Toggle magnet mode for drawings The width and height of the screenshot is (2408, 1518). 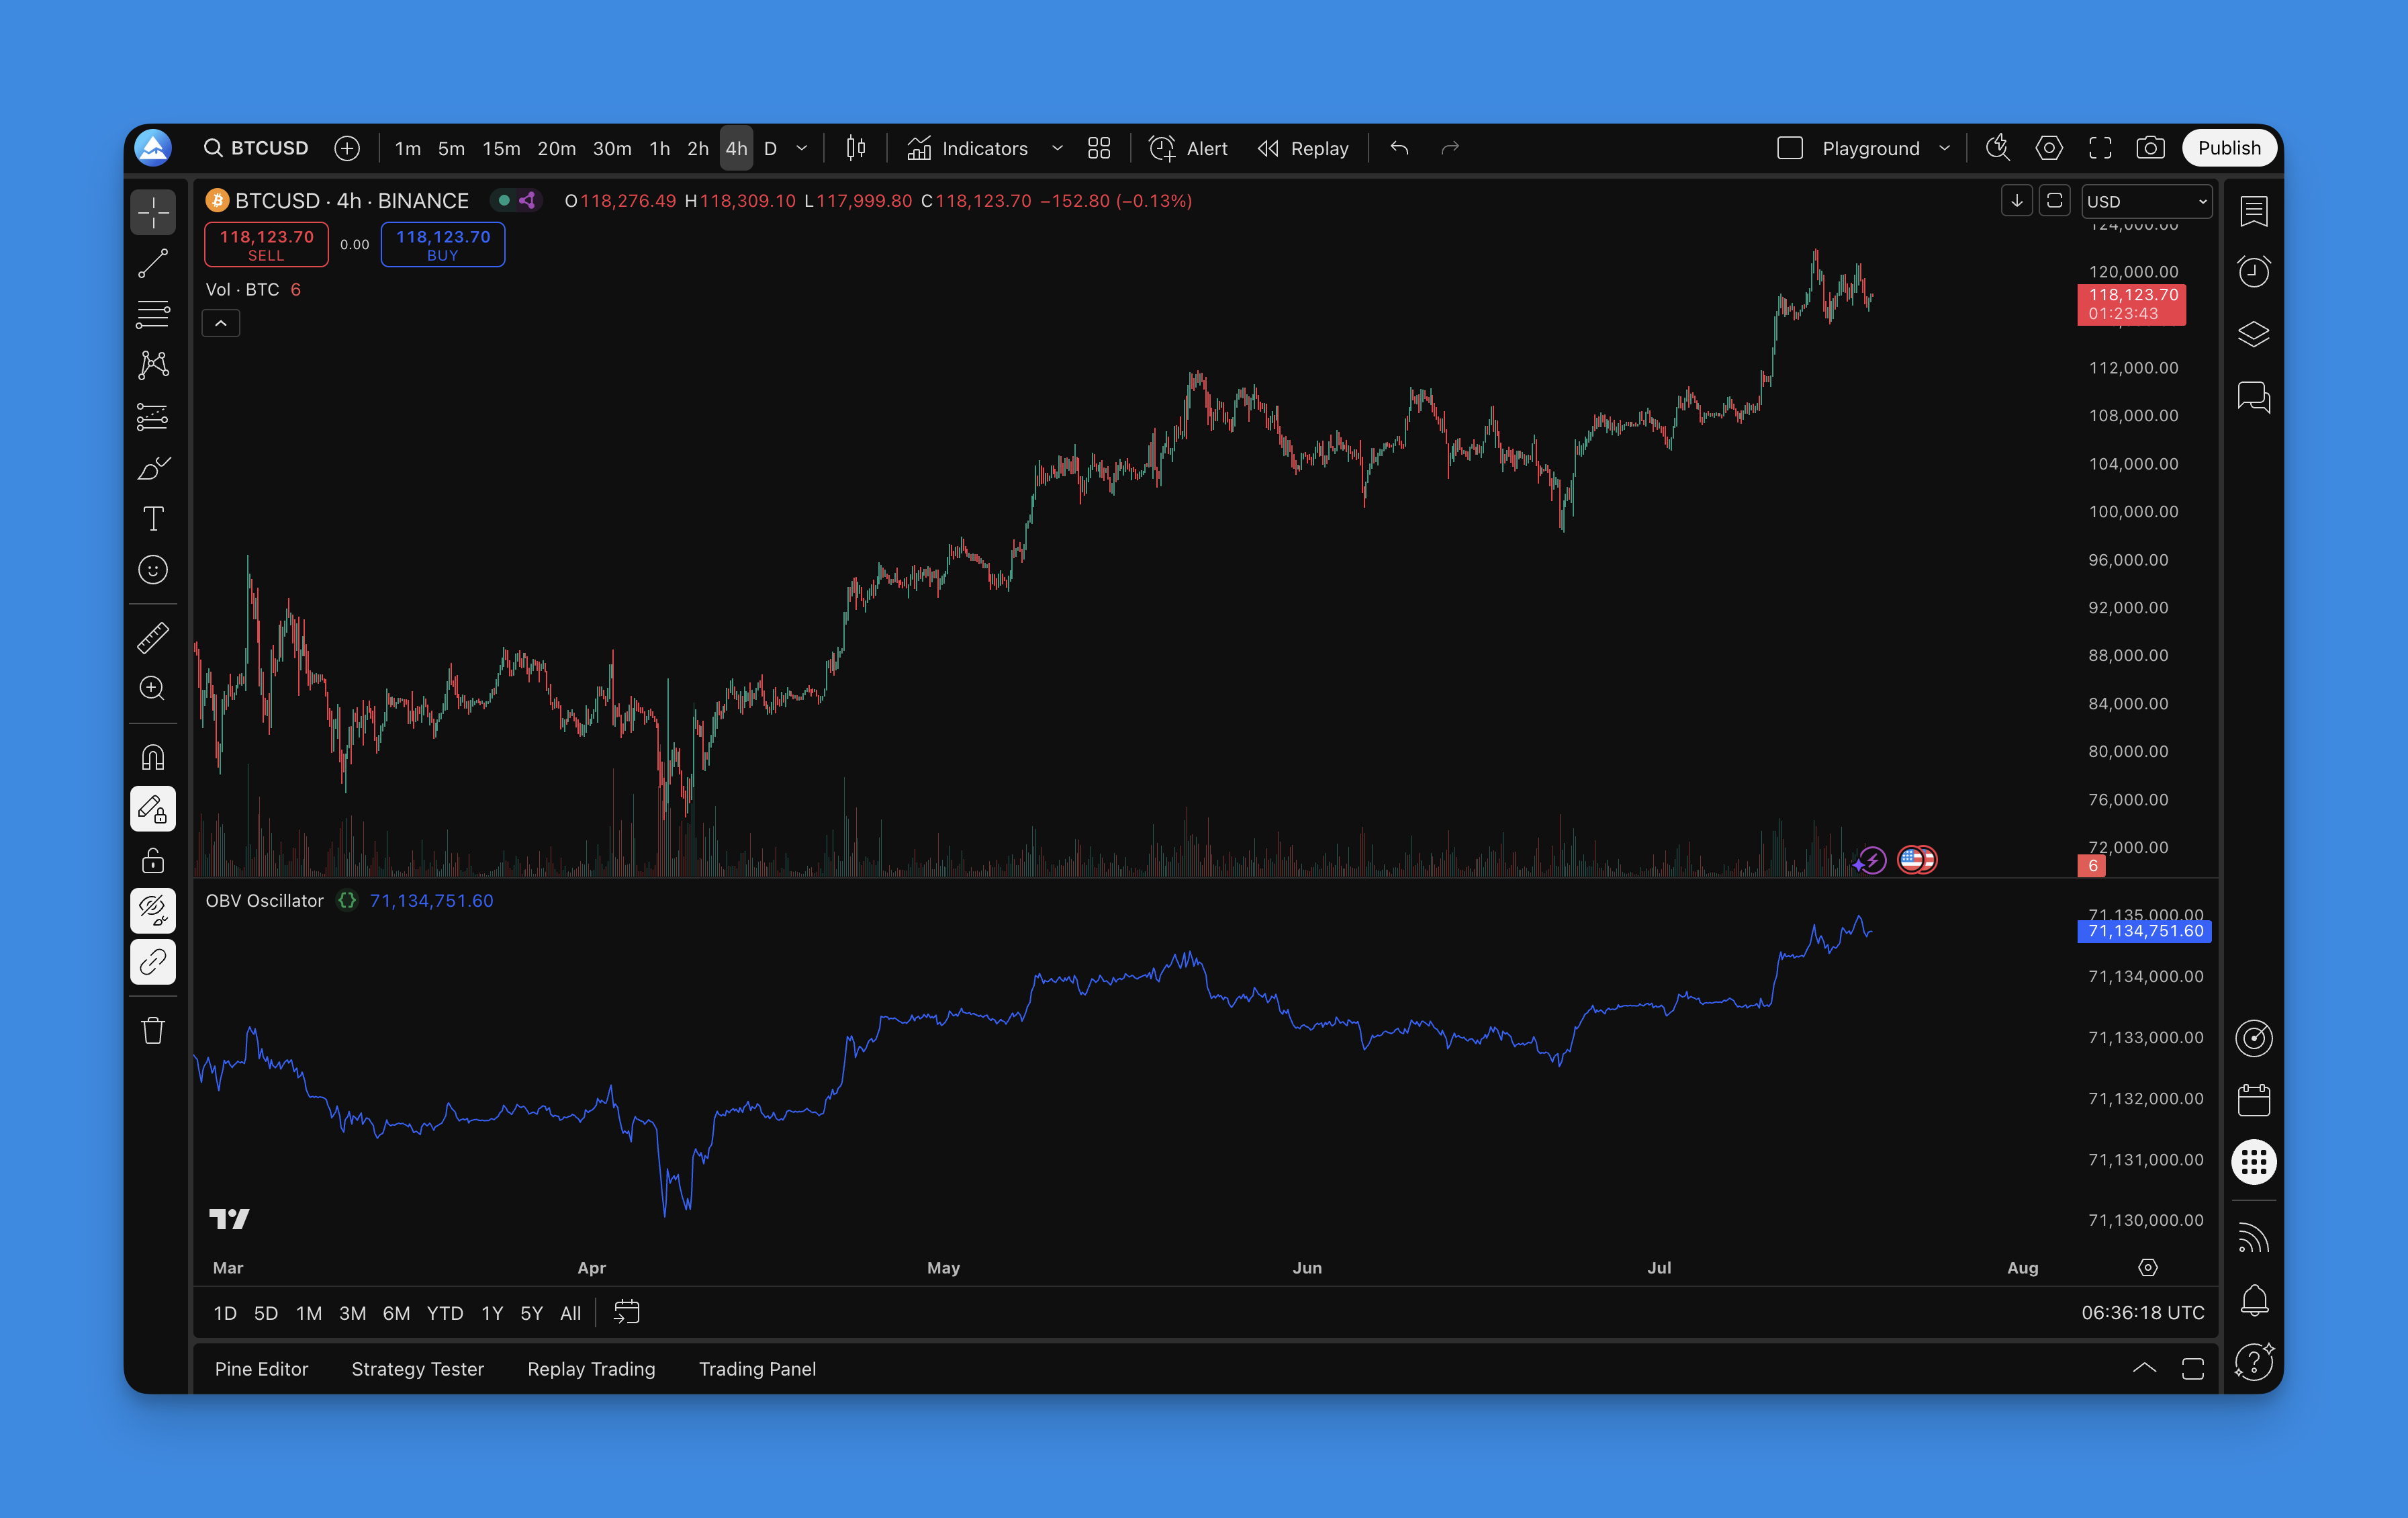click(x=153, y=757)
